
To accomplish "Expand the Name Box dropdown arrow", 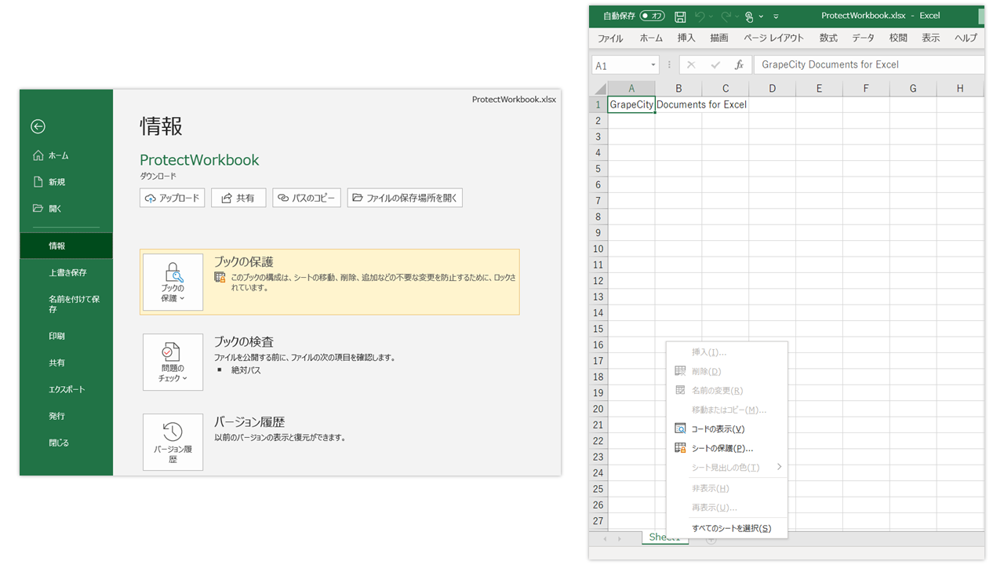I will [653, 65].
